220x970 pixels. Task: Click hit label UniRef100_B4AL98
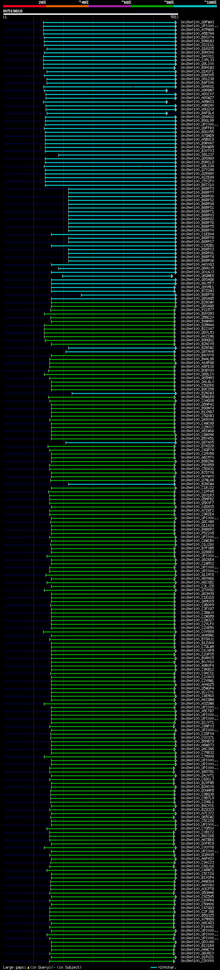(x=197, y=359)
